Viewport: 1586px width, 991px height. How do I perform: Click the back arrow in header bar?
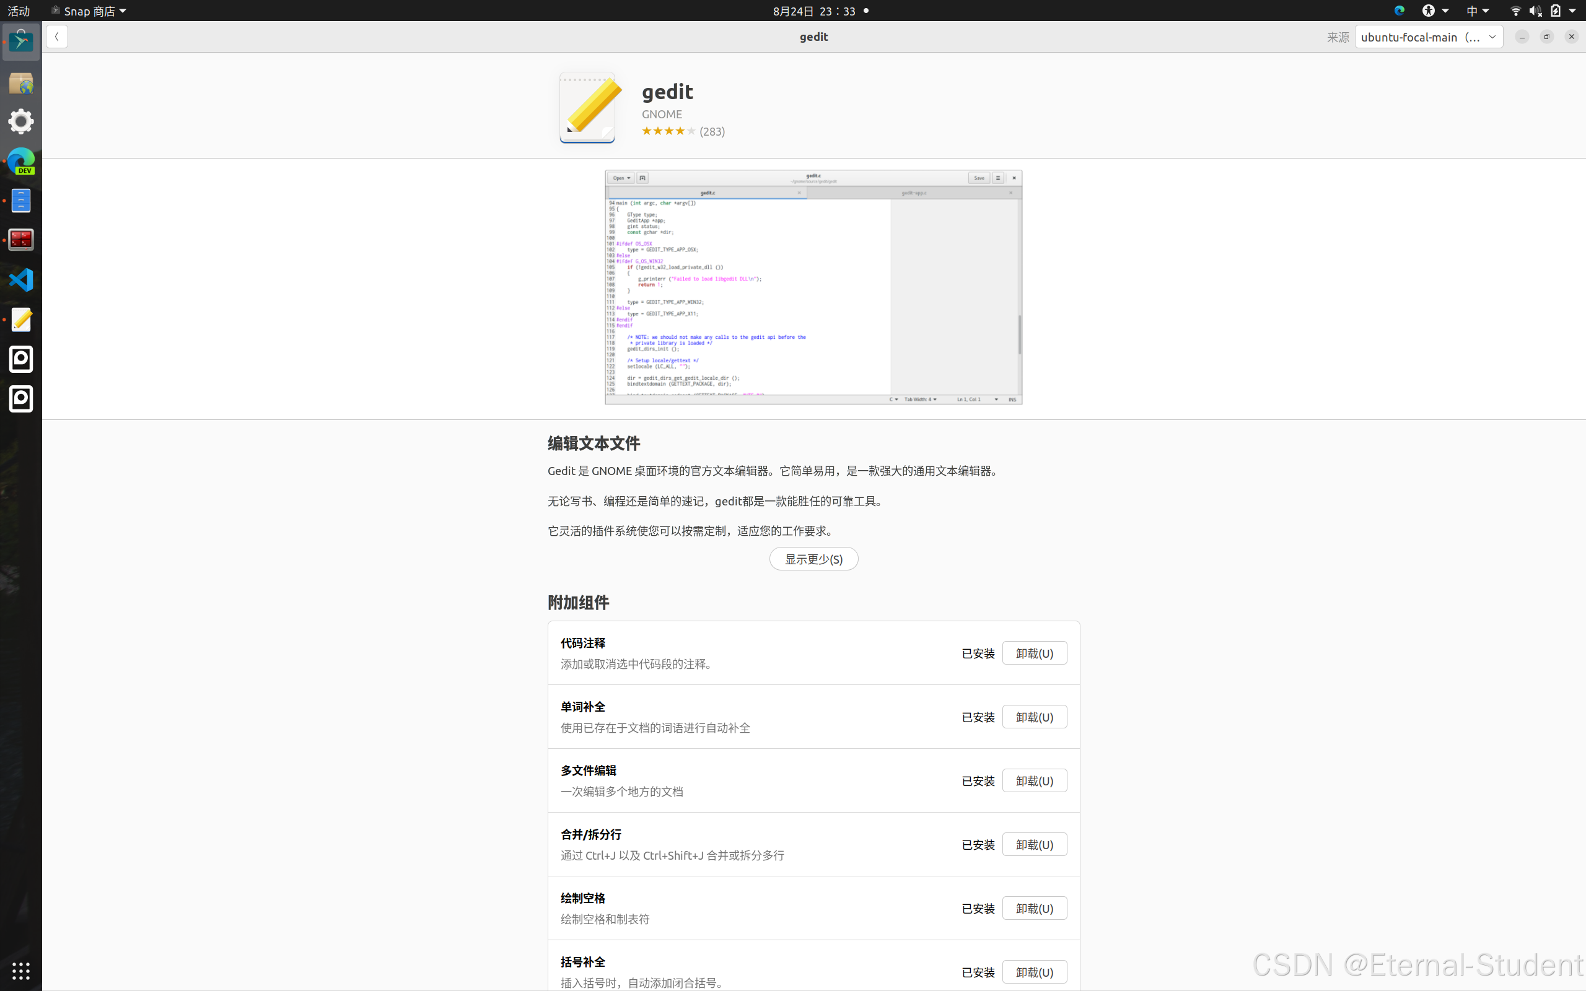(57, 37)
